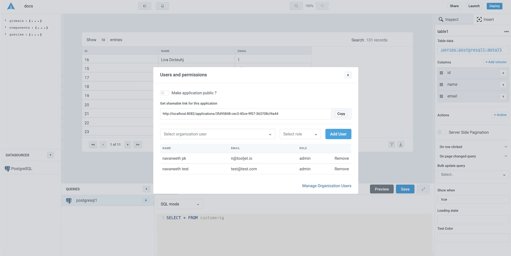Image resolution: width=511 pixels, height=256 pixels.
Task: Open table1 three-dot options menu
Action: pos(506,31)
